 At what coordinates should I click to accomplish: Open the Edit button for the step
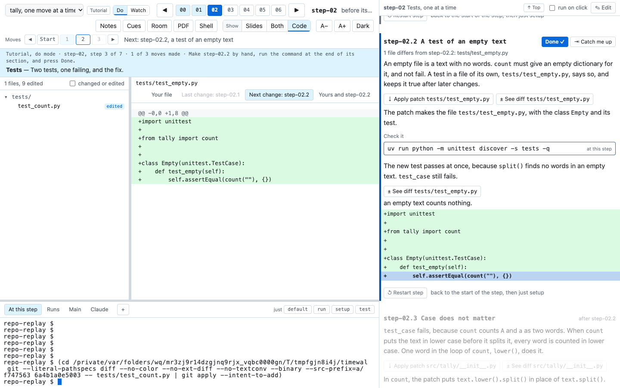(603, 8)
